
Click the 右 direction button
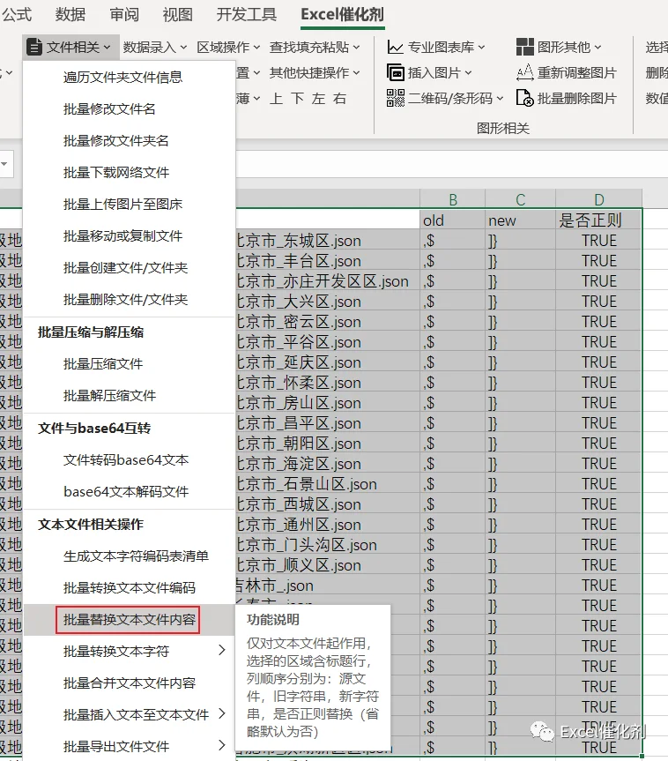340,99
